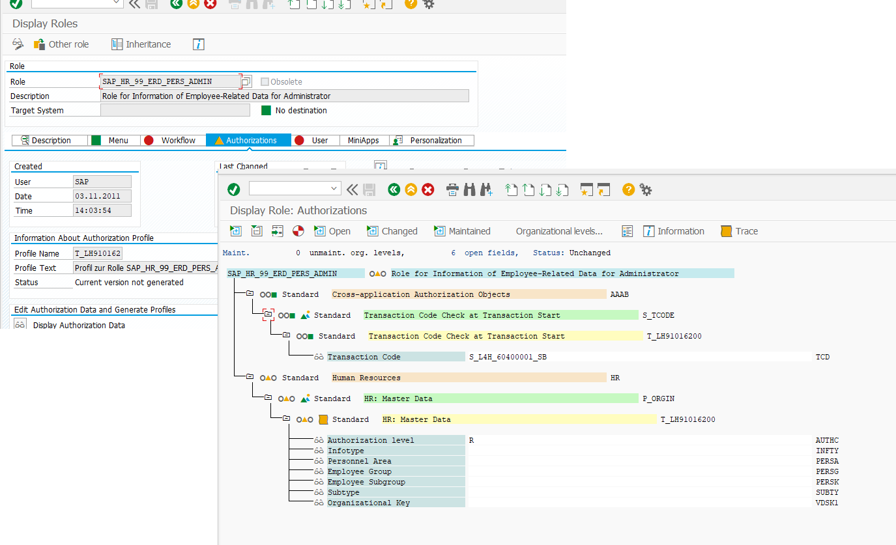
Task: Click the Help question mark in the Display Roles window
Action: (411, 4)
